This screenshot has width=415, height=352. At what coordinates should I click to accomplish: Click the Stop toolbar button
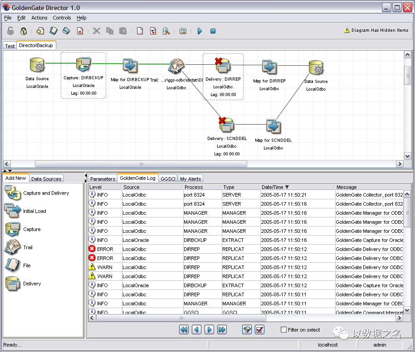[x=213, y=31]
